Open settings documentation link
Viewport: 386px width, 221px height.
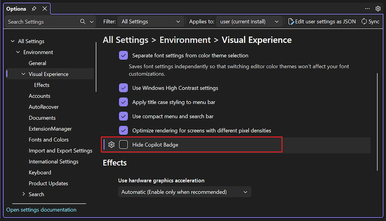tap(41, 210)
